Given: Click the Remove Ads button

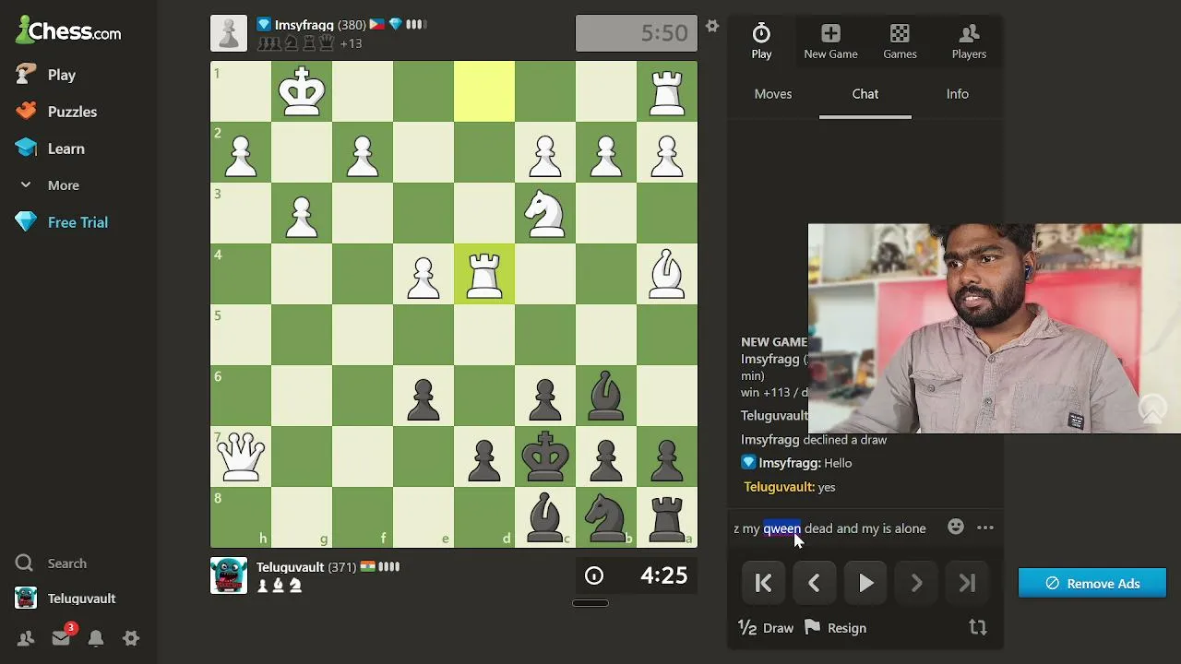Looking at the screenshot, I should [1092, 584].
